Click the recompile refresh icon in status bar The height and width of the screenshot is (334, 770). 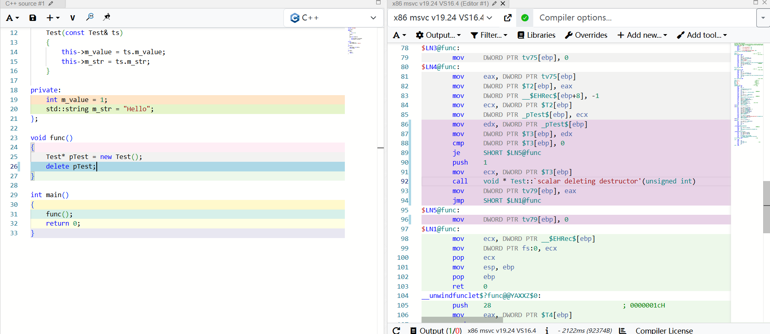click(x=396, y=330)
